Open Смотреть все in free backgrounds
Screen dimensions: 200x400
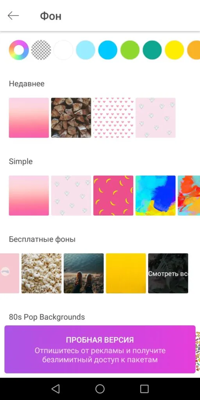(168, 273)
